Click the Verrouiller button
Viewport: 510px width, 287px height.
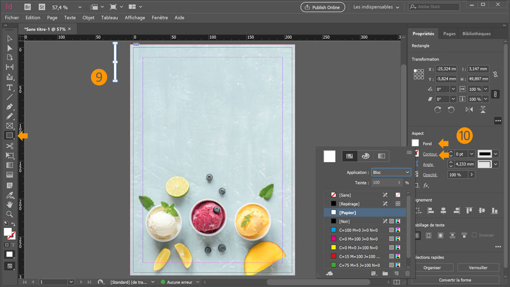[x=478, y=267]
